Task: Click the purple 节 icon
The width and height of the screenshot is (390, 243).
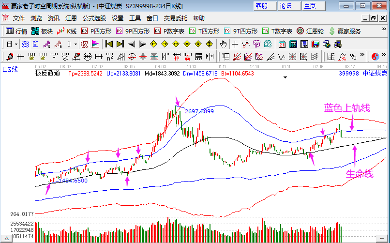Action: [x=256, y=44]
